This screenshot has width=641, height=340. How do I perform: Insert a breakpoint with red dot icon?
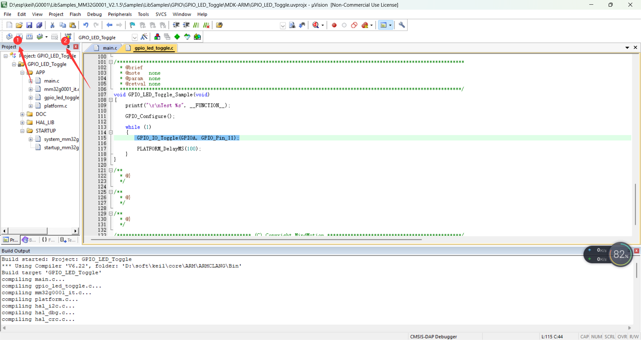334,25
